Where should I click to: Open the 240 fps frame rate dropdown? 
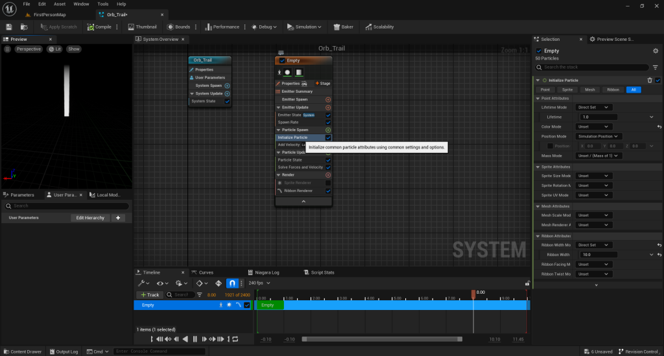click(x=259, y=283)
